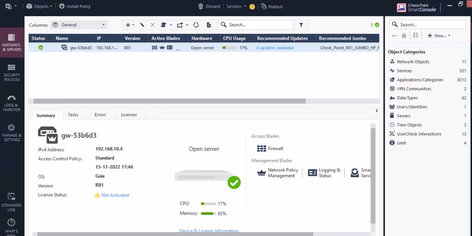Click the session changes counter badge
The height and width of the screenshot is (236, 472).
click(252, 7)
